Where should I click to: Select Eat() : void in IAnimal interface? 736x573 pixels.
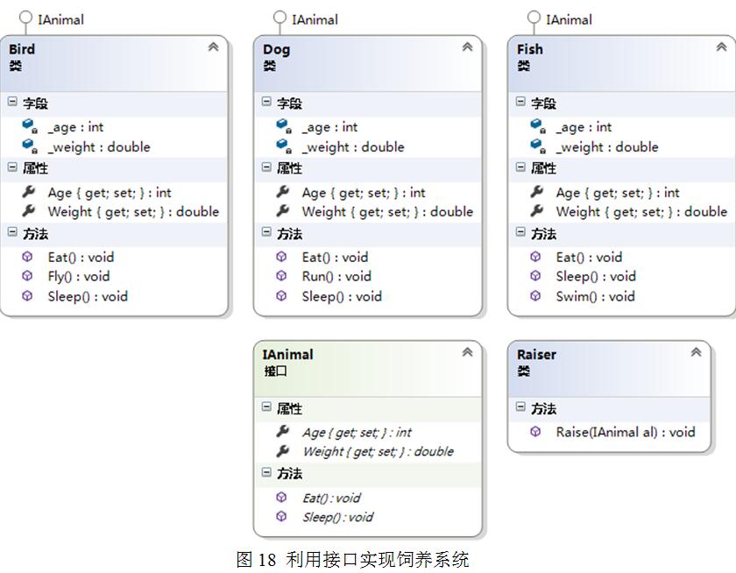[331, 498]
